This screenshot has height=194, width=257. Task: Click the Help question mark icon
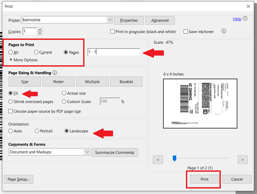tap(245, 19)
